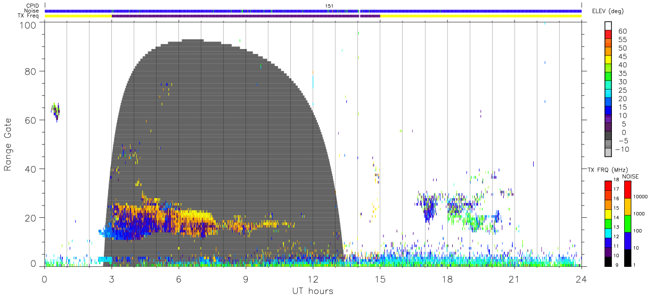Click the 'UT hours' x-axis label

click(312, 291)
